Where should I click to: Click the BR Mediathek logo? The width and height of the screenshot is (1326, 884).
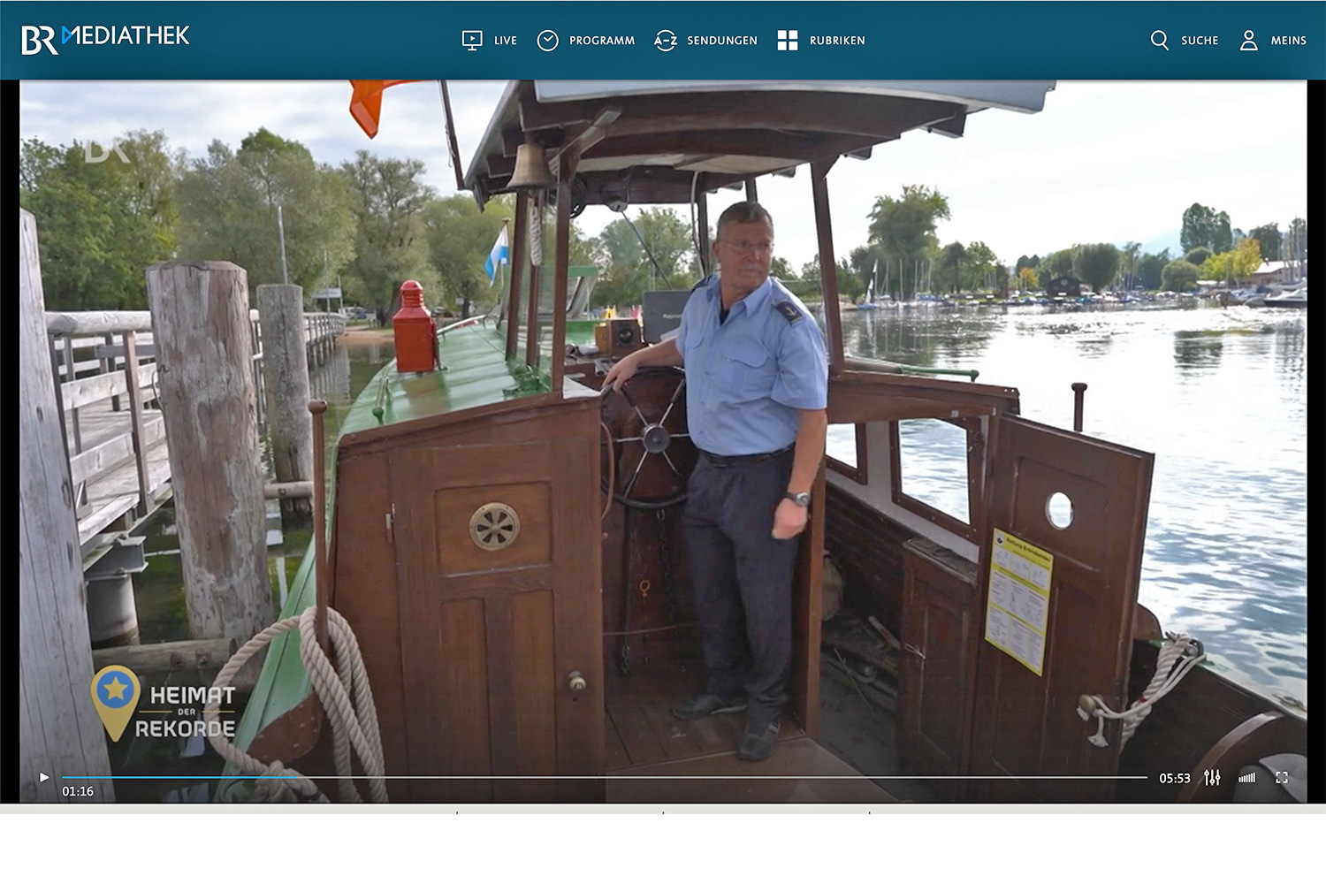pyautogui.click(x=105, y=39)
